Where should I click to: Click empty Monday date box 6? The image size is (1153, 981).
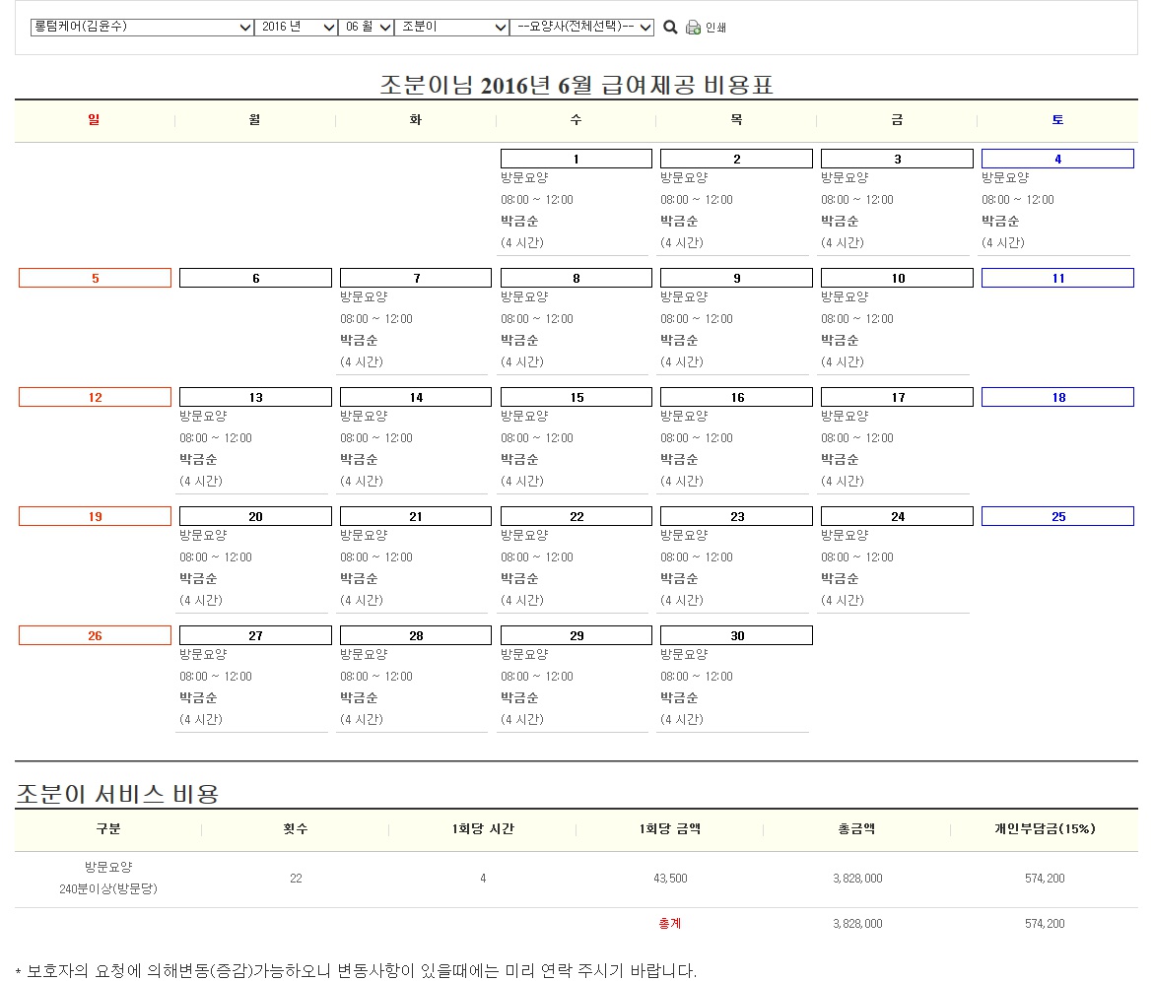coord(255,278)
